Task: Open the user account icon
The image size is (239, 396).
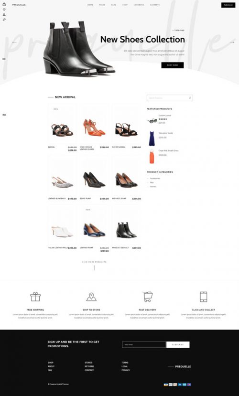Action: coord(4,15)
